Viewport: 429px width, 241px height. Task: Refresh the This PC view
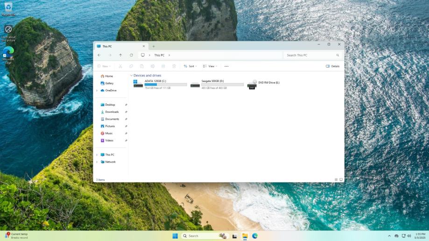tap(131, 55)
